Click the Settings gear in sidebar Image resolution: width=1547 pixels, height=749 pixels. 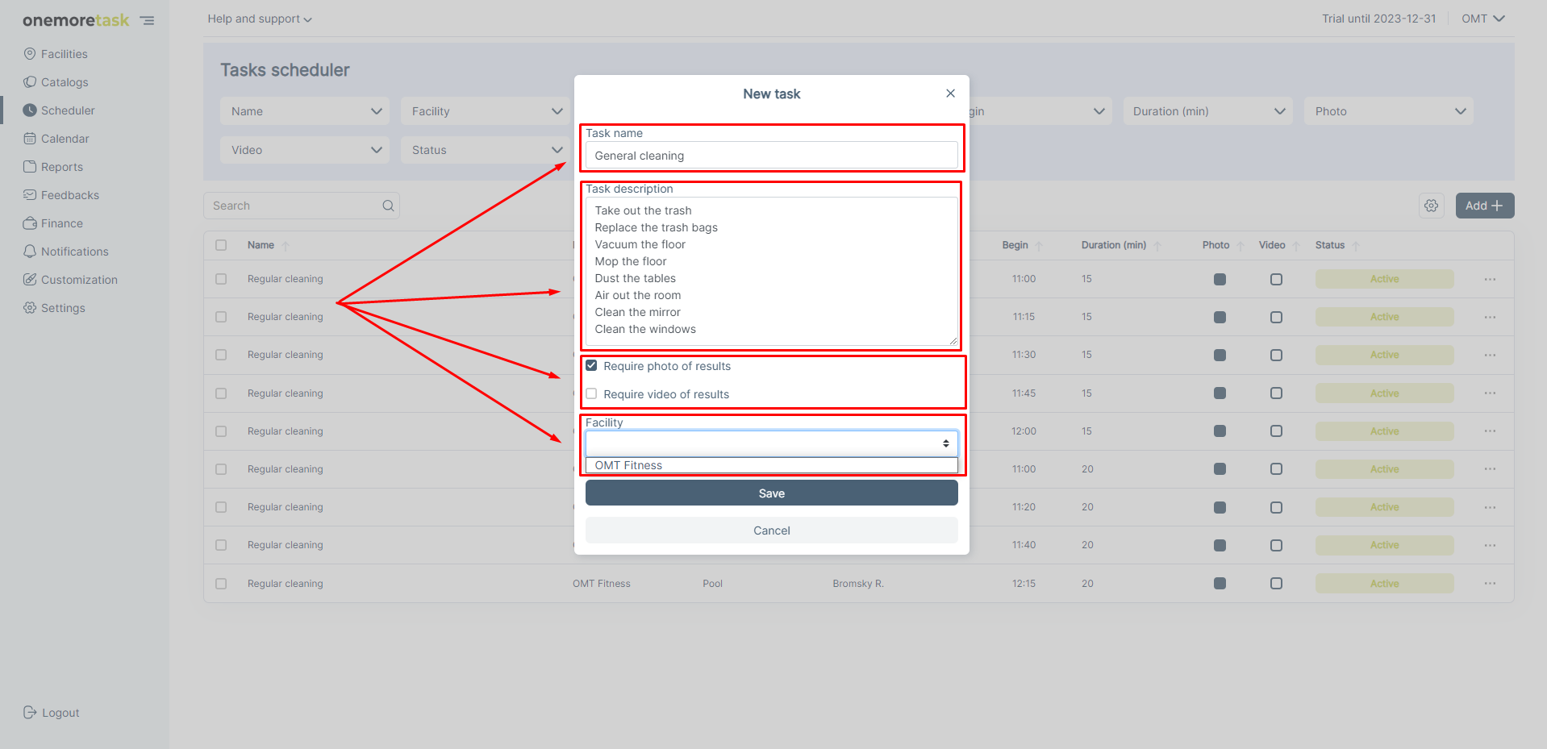[30, 308]
